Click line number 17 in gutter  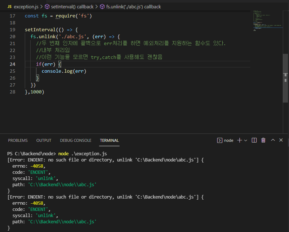click(x=12, y=16)
